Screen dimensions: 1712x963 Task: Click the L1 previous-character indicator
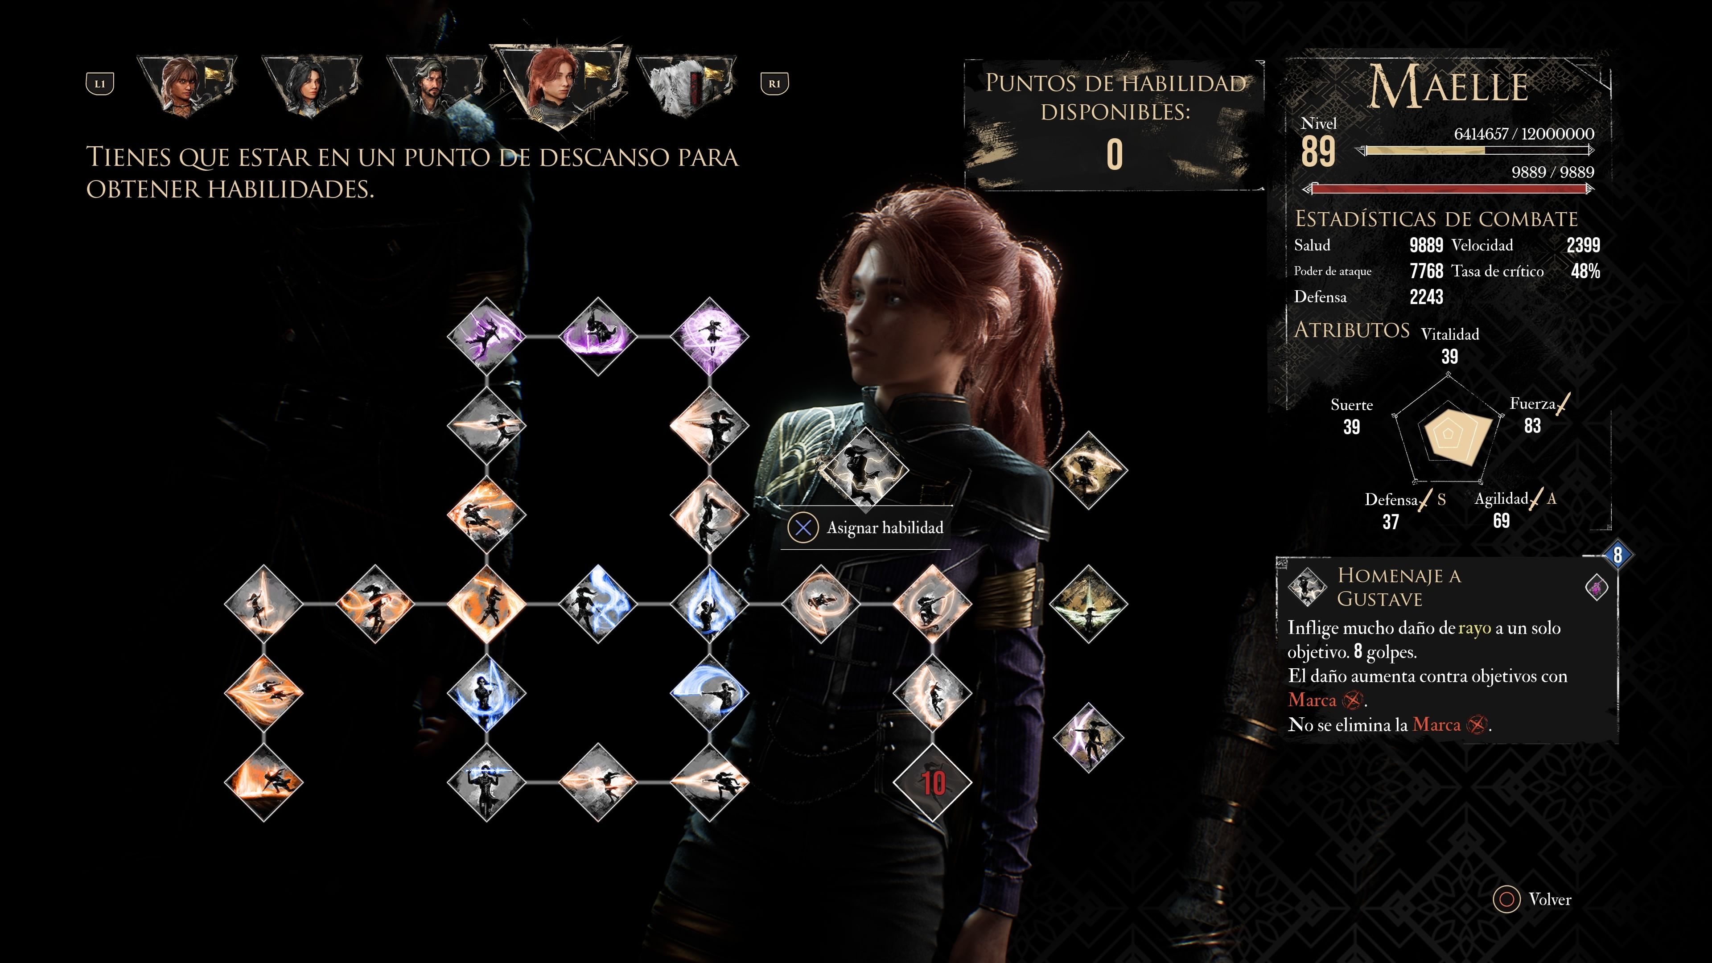100,84
